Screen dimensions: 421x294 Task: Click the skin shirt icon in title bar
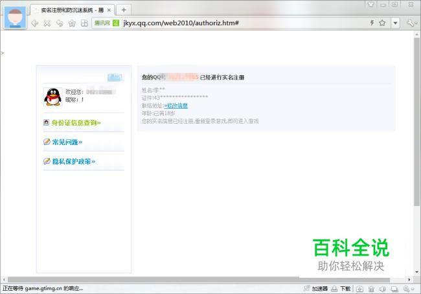click(370, 5)
